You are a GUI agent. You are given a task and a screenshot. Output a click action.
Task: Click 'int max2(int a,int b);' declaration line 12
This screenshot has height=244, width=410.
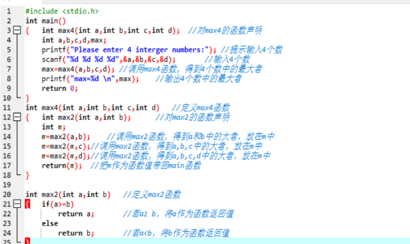point(86,117)
